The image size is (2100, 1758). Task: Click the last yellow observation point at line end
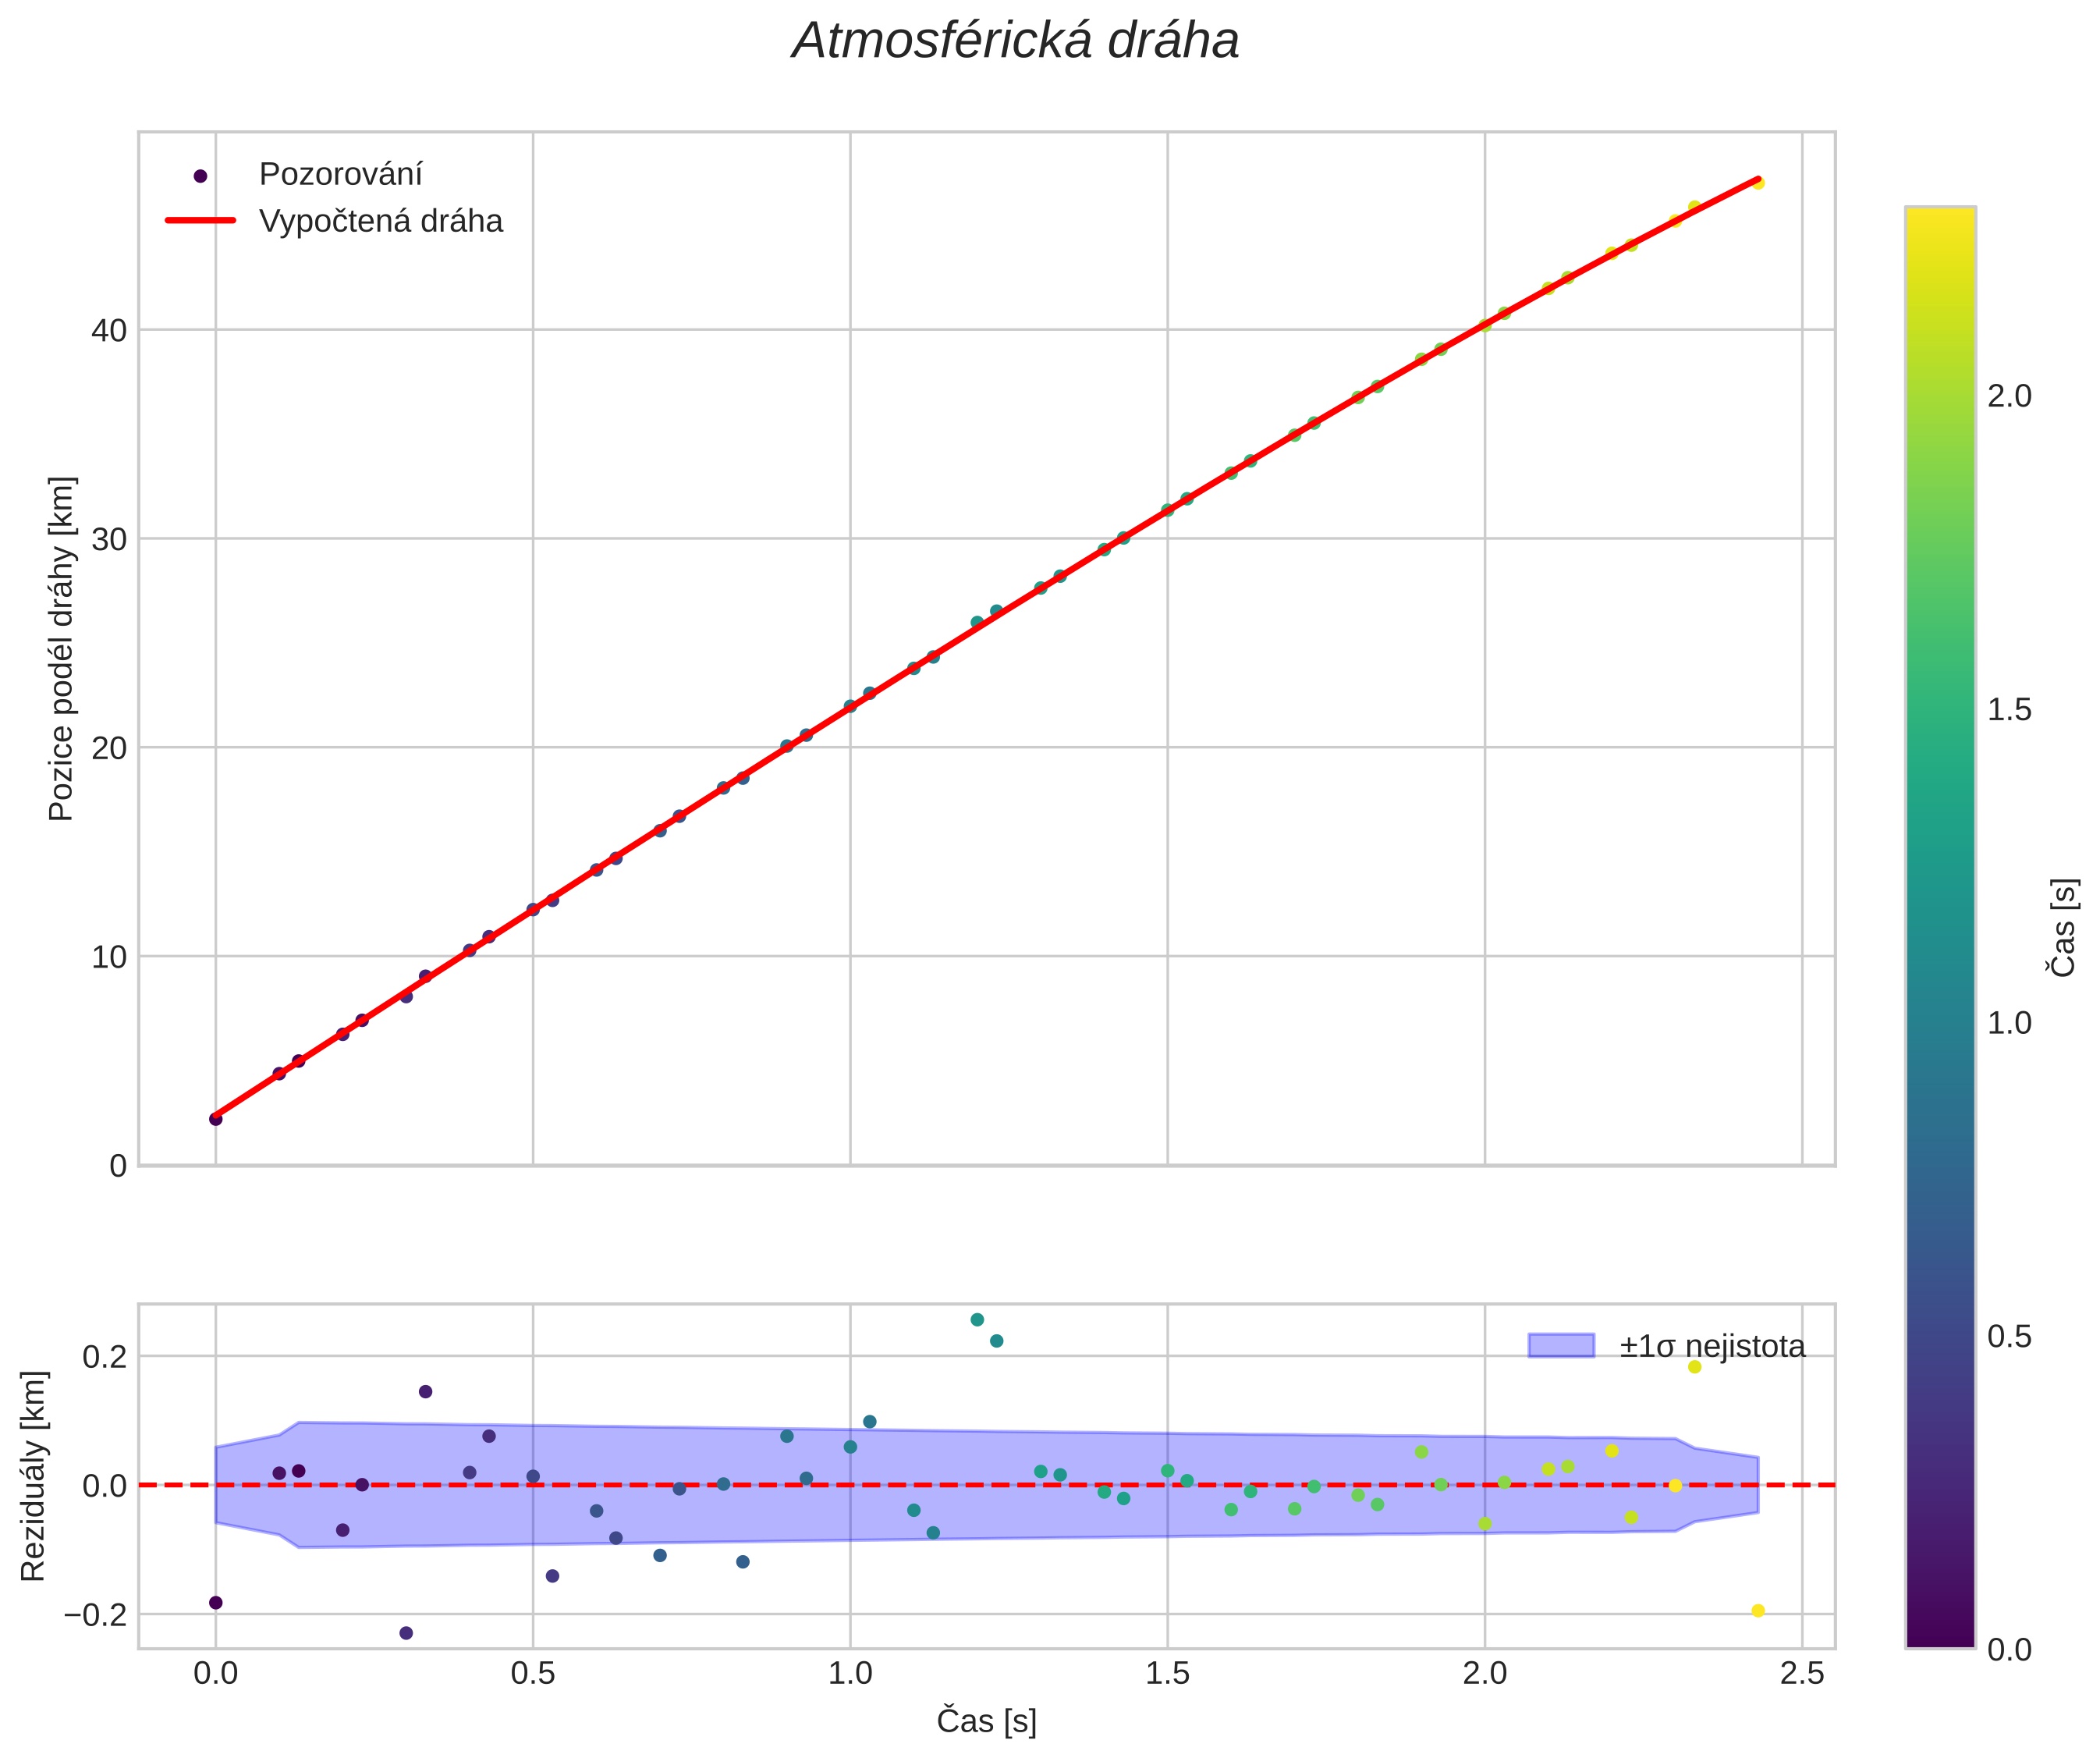[1758, 183]
